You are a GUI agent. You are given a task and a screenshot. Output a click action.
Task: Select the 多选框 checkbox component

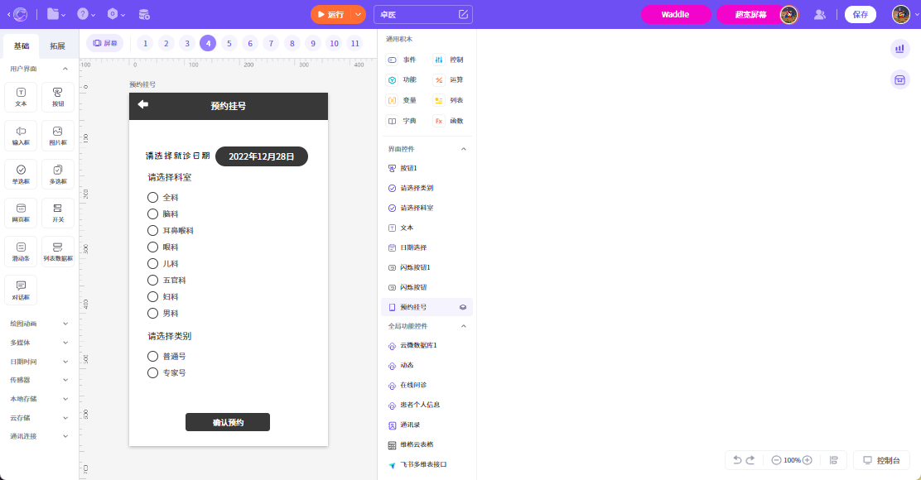point(58,175)
